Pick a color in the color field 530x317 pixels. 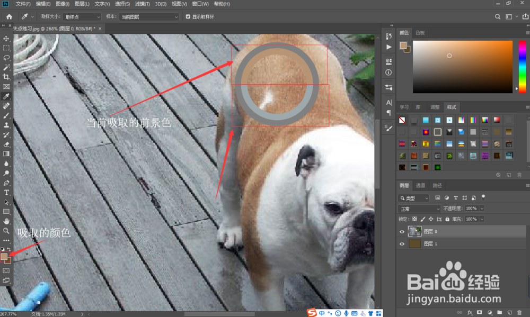click(462, 67)
